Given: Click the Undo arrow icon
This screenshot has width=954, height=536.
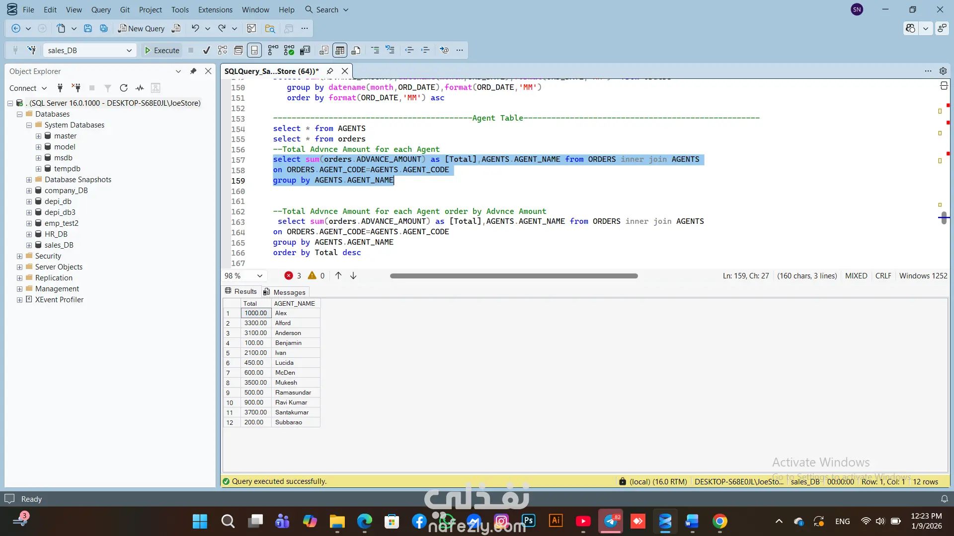Looking at the screenshot, I should [195, 28].
